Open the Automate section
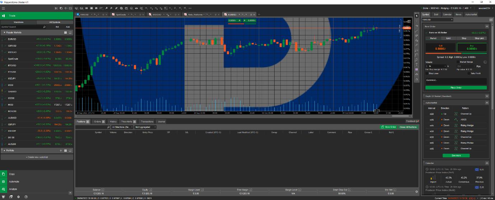 (37, 182)
